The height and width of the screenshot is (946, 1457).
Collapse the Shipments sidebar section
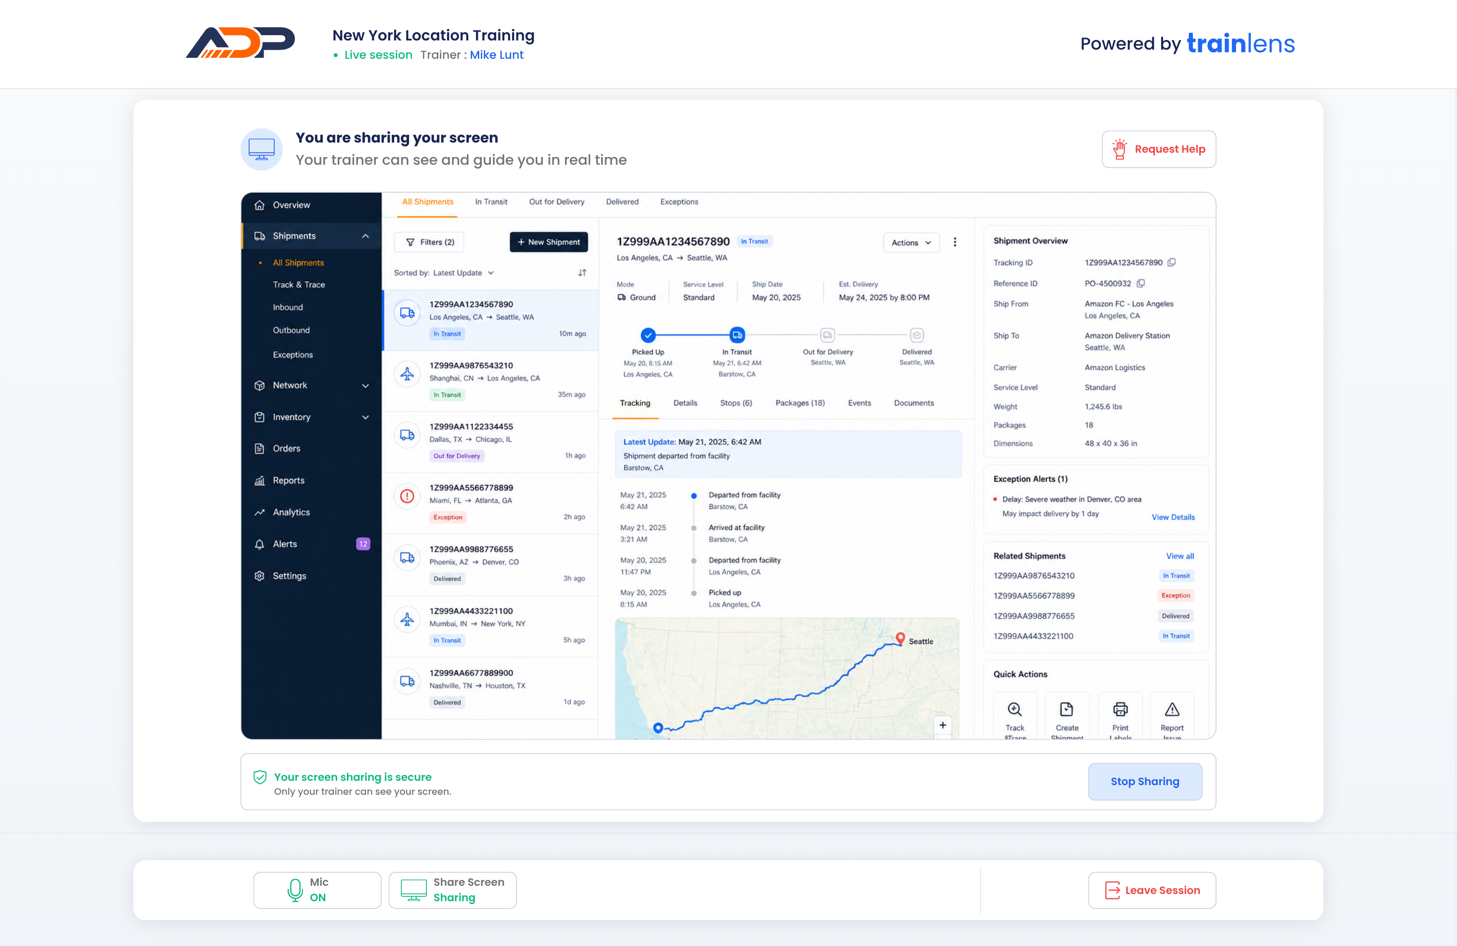click(x=366, y=236)
